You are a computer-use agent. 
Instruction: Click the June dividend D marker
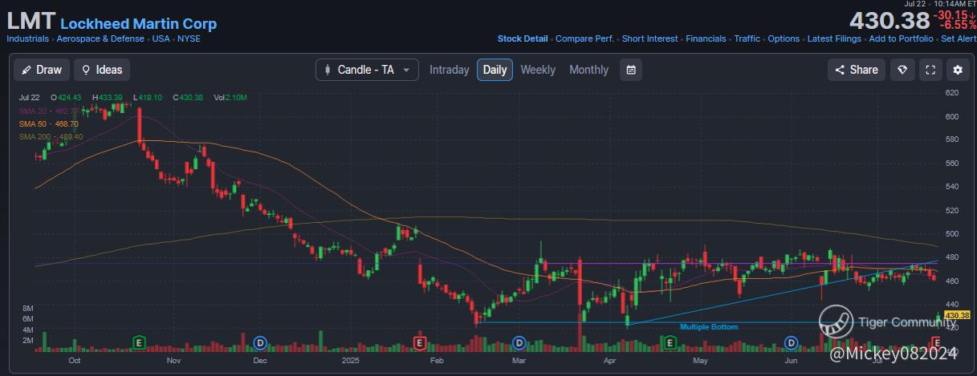coord(791,343)
